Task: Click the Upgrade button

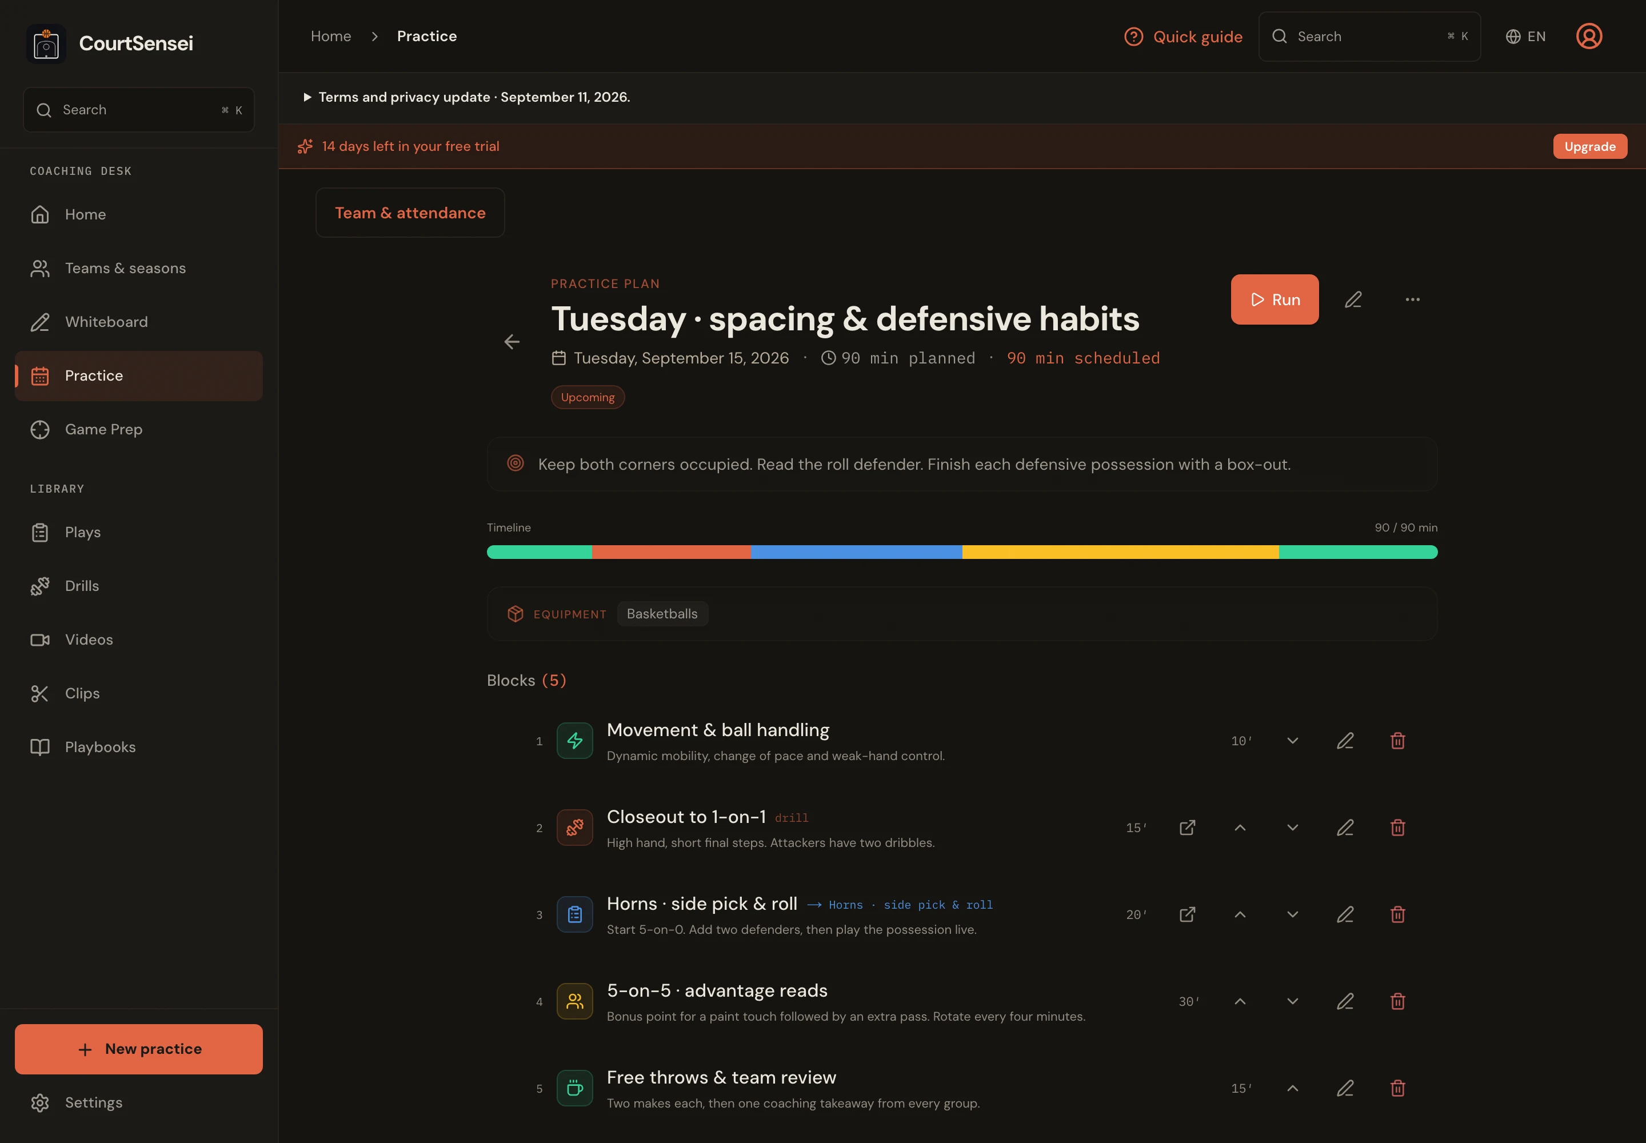Action: (x=1589, y=146)
